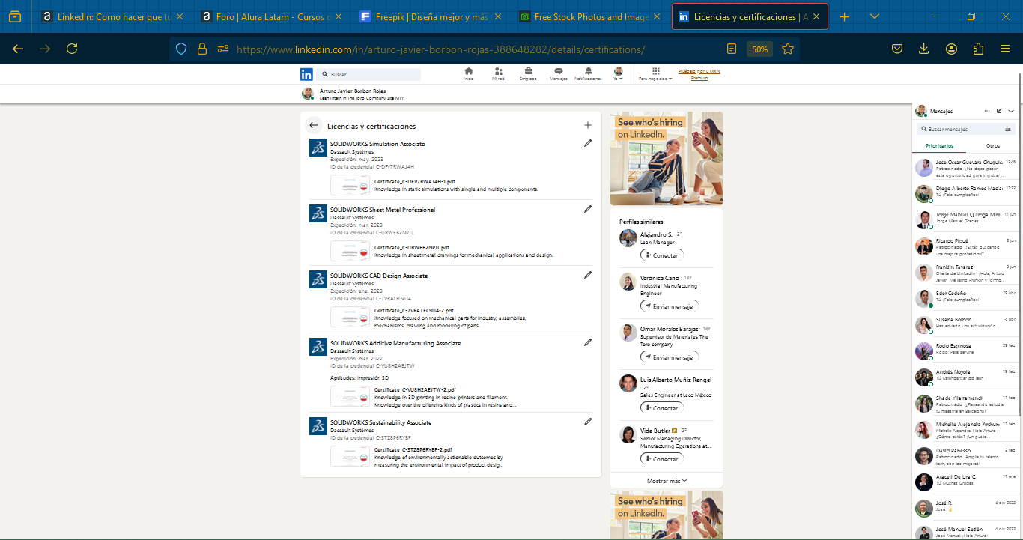Edit SOLIDWORKS CAD Design Associate pencil icon

click(588, 275)
